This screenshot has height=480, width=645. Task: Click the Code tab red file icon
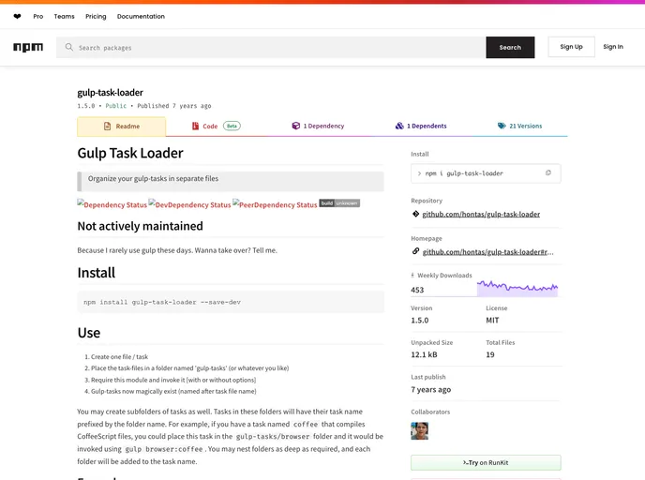coord(195,126)
